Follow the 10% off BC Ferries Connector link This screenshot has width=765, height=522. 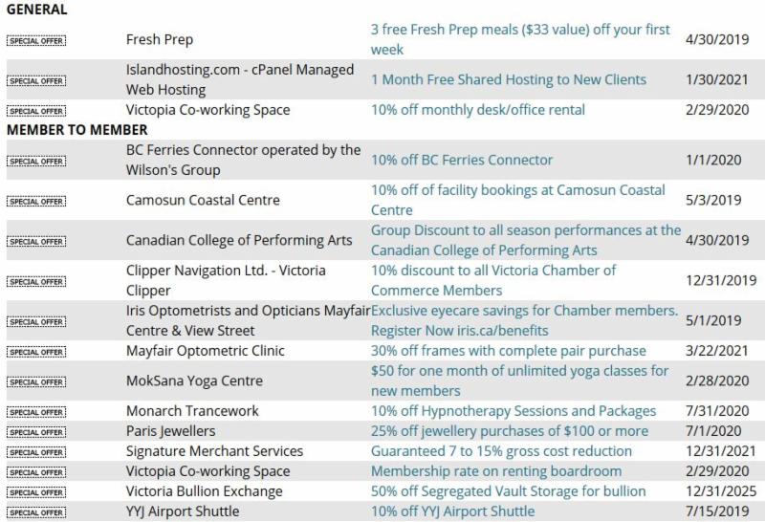(462, 160)
